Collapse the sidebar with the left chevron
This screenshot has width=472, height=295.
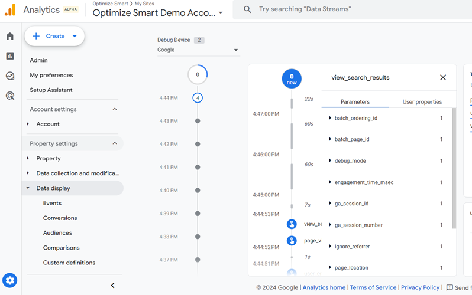point(112,286)
